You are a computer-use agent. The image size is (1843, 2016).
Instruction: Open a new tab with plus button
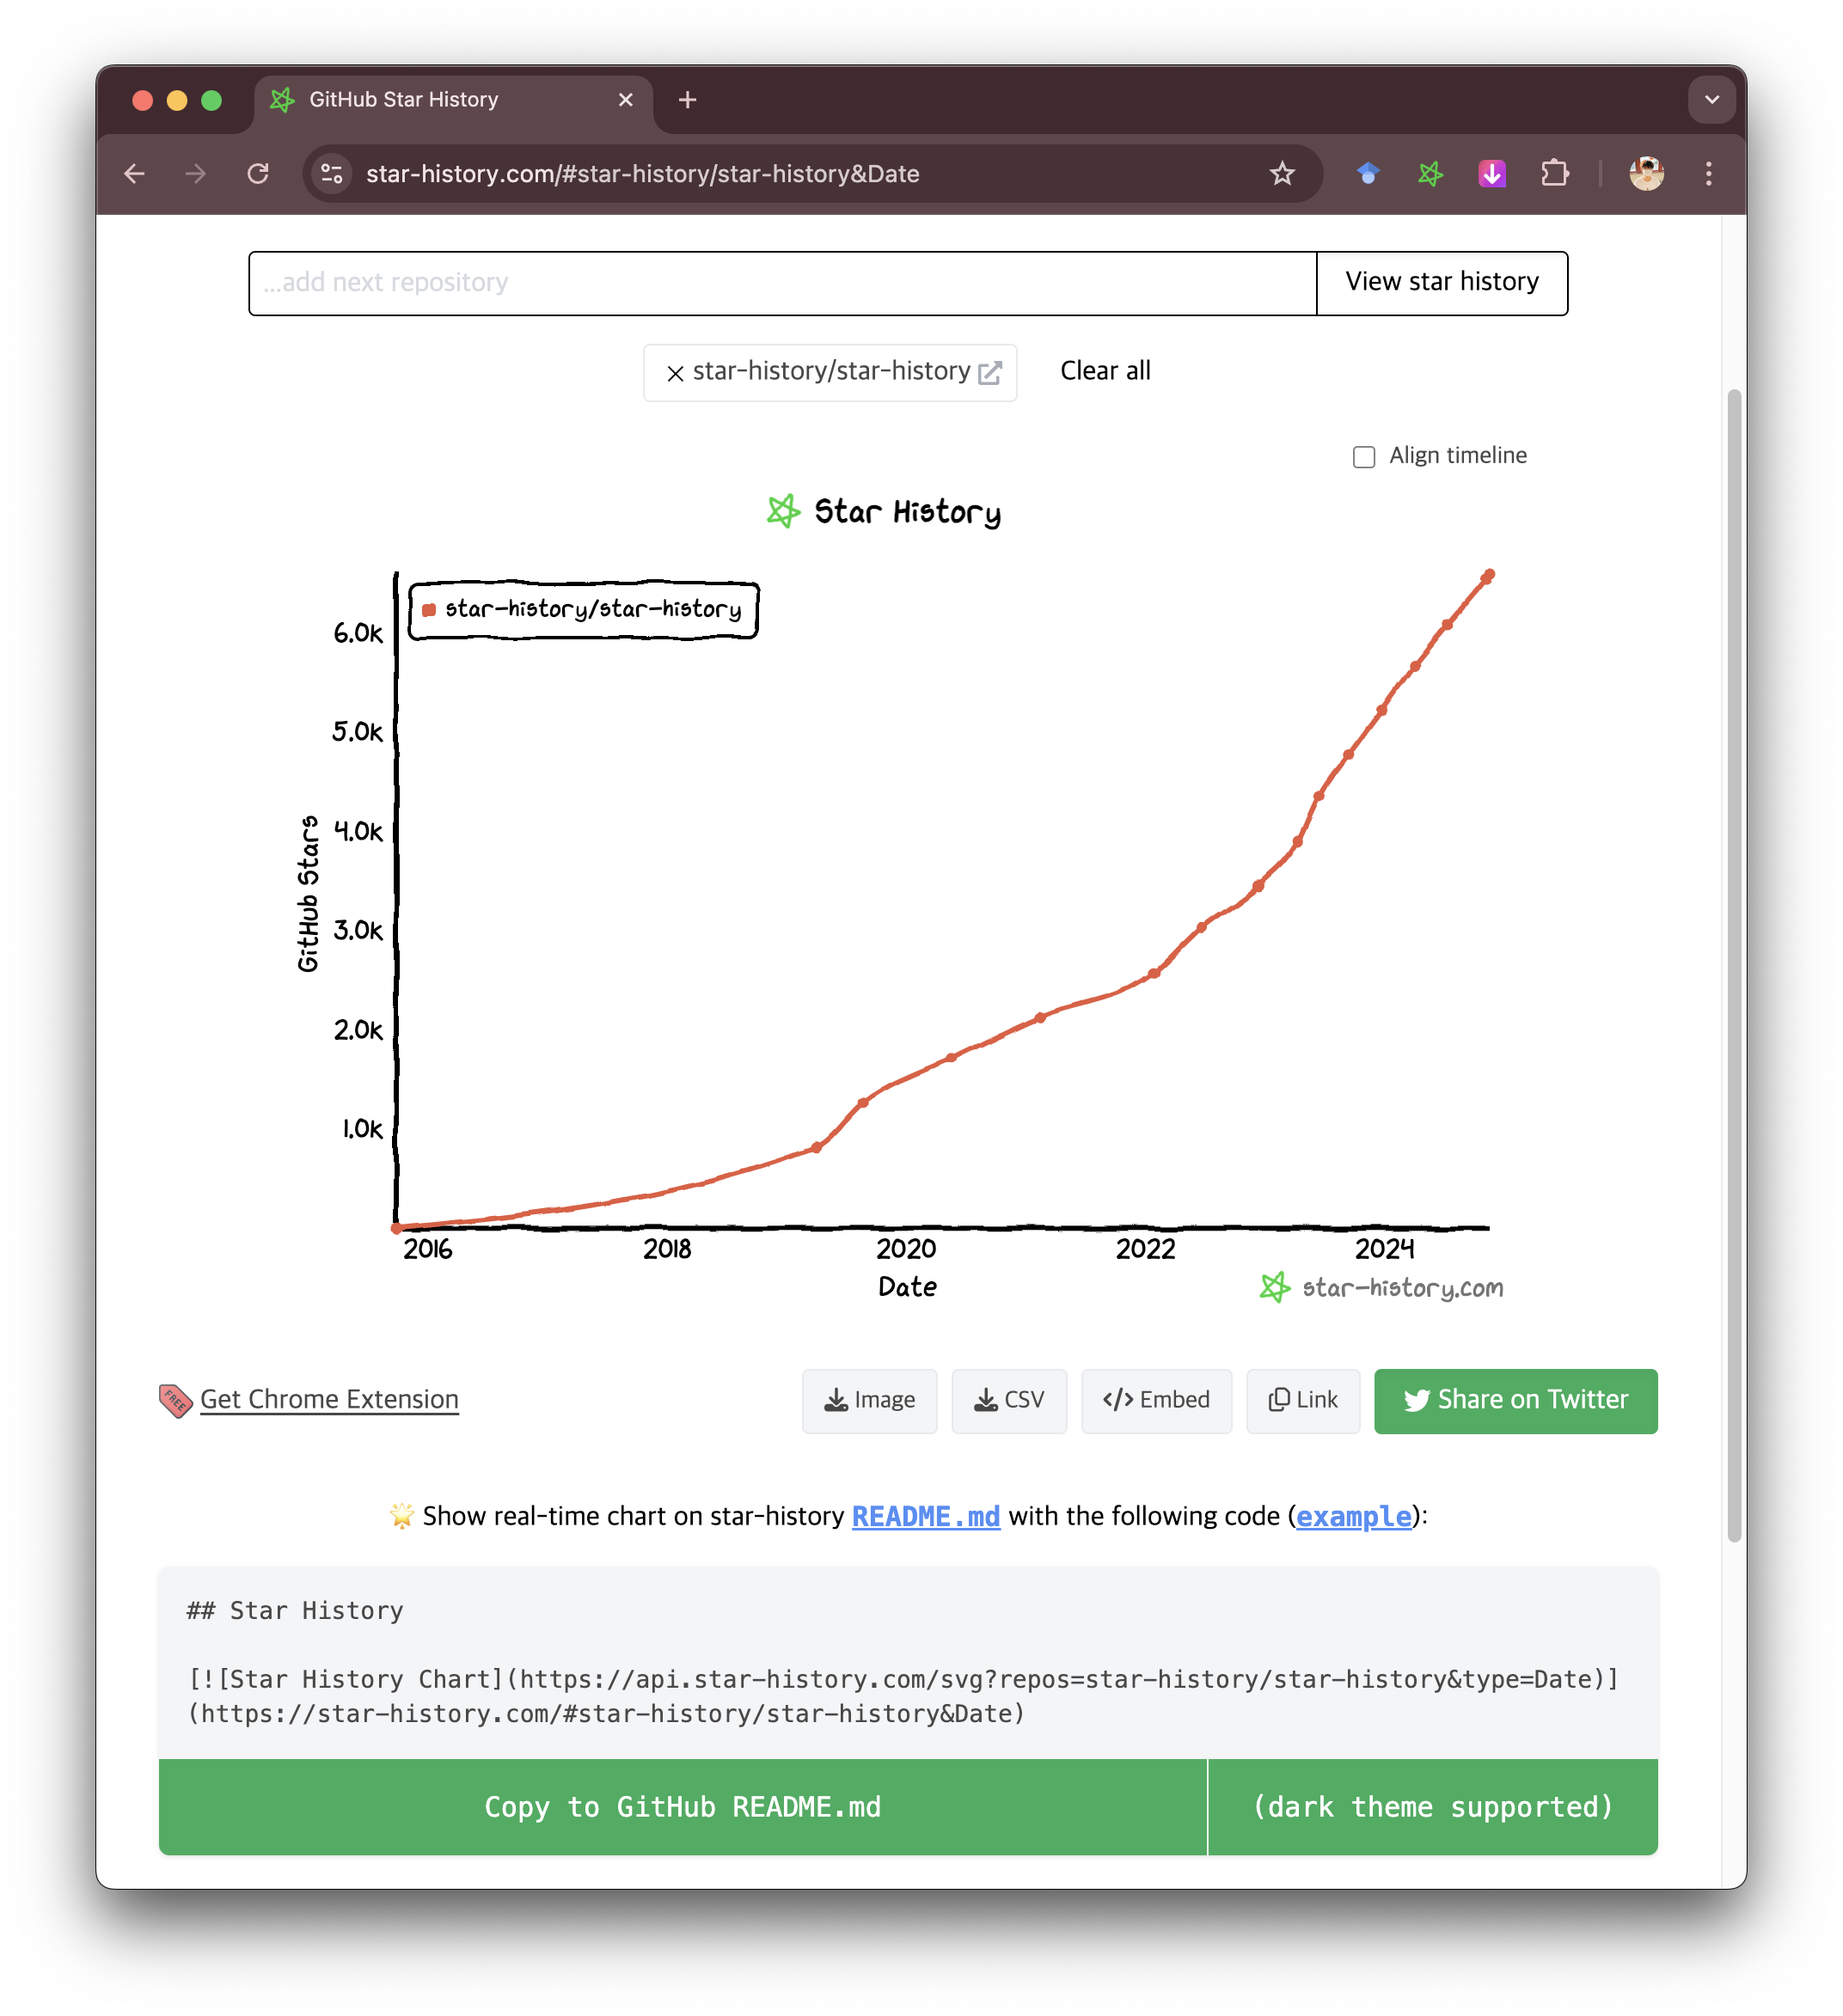pyautogui.click(x=688, y=100)
